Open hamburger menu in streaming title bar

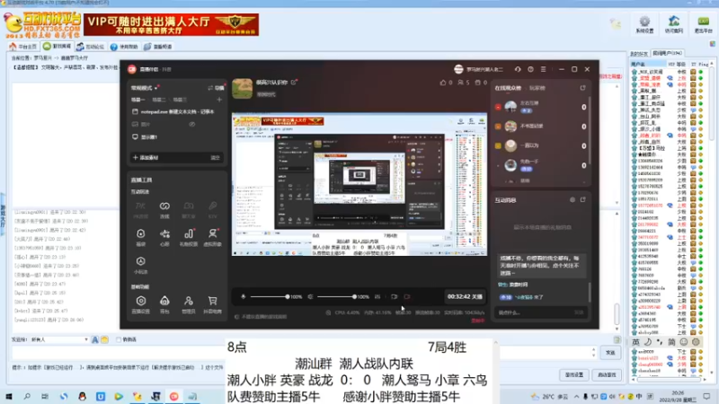pos(544,69)
